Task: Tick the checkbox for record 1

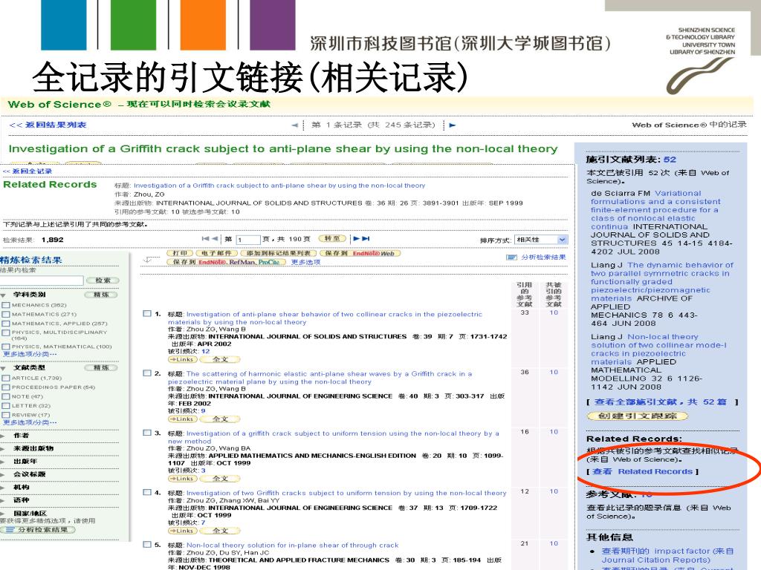Action: [x=147, y=314]
